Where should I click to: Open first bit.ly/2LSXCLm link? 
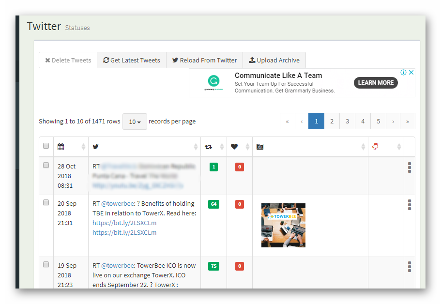coord(124,223)
